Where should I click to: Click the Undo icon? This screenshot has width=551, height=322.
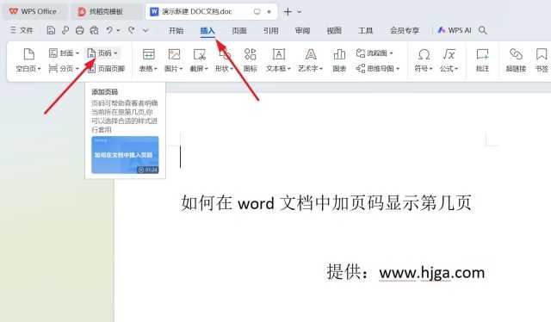point(109,31)
